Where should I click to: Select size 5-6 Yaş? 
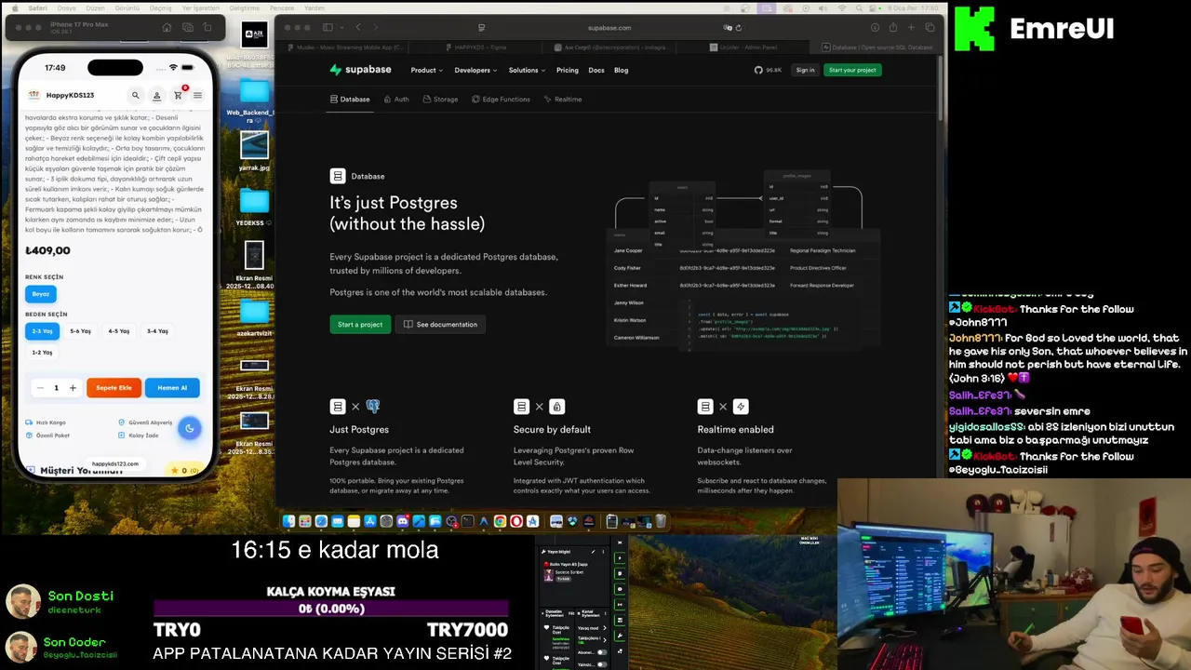pos(81,331)
